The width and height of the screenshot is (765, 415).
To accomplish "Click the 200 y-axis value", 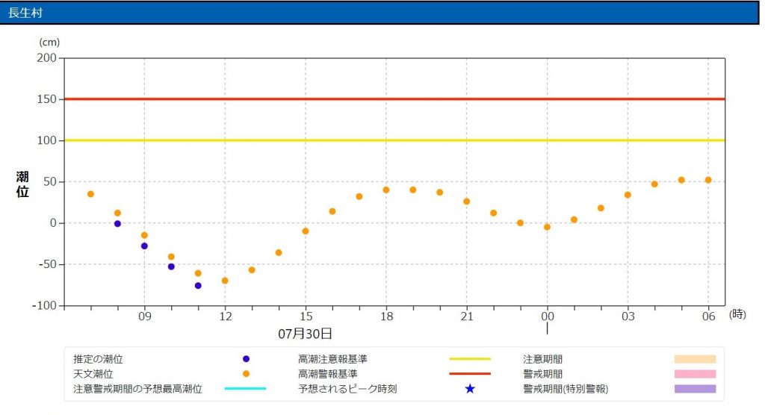I will point(47,58).
